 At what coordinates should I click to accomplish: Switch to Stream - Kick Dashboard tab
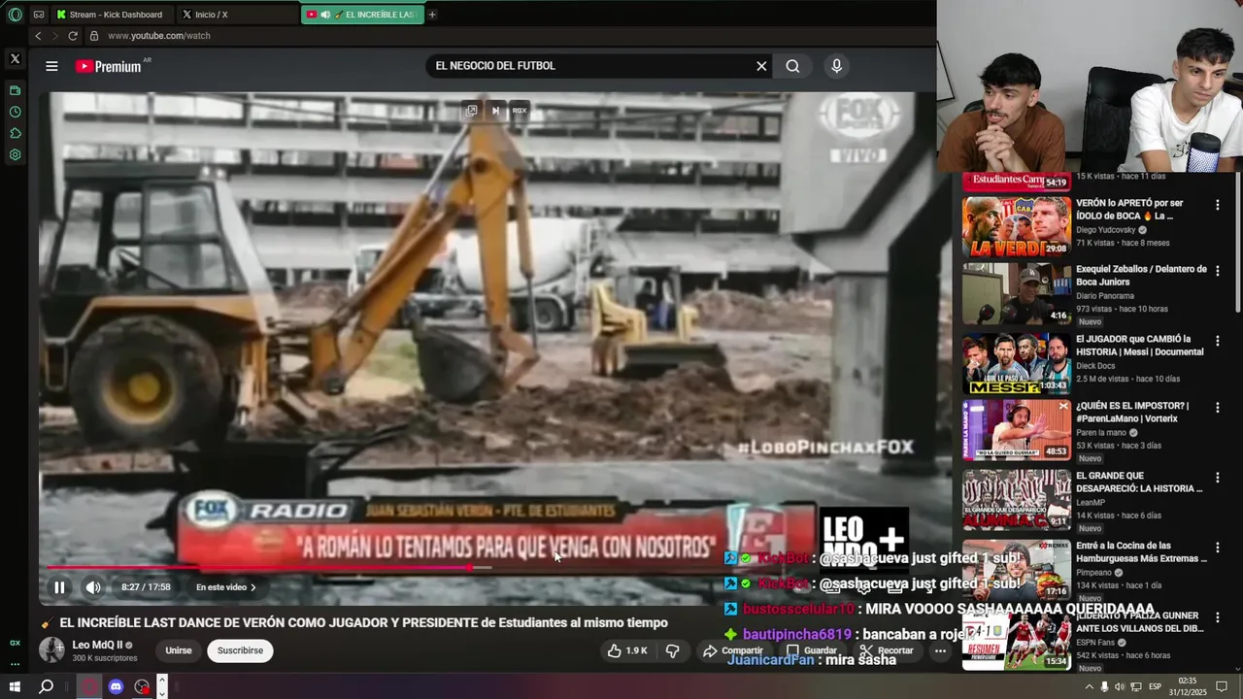(112, 15)
